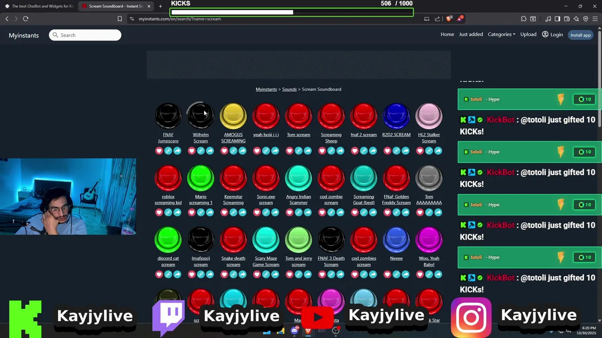602x338 pixels.
Task: Open the Tom and jerry scream title link
Action: point(299,261)
